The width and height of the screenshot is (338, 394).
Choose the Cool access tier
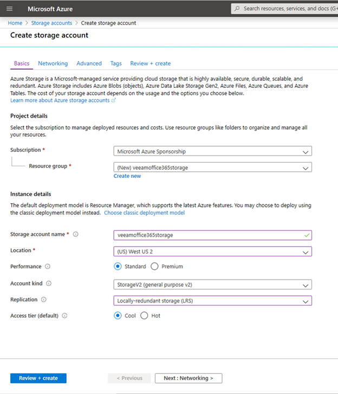pos(118,315)
